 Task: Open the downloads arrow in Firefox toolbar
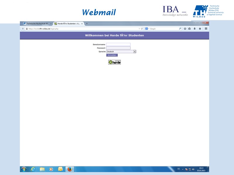(195, 29)
